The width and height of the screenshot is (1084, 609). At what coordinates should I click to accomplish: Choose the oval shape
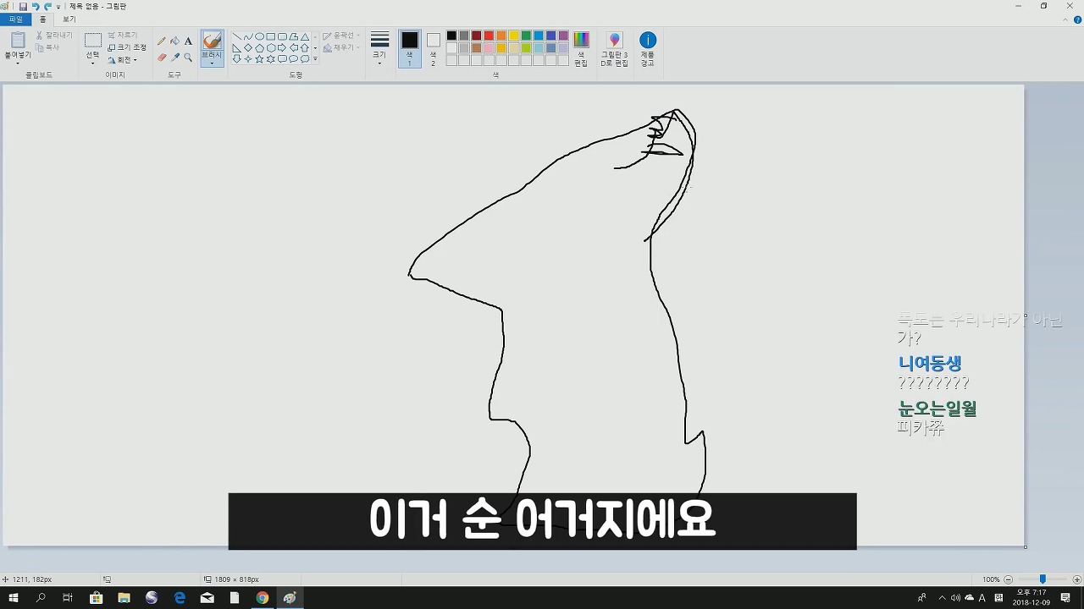(x=259, y=36)
